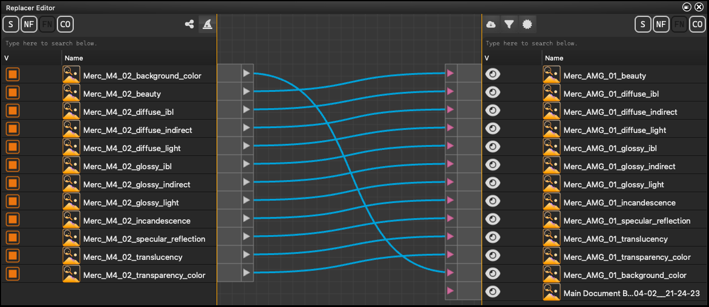Viewport: 709px width, 307px height.
Task: Click pink input port of Merc_AMG_01_beauty
Action: (x=450, y=73)
